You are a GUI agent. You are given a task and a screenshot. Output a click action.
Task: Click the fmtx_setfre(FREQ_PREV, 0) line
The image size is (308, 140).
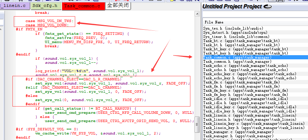pos(76,38)
